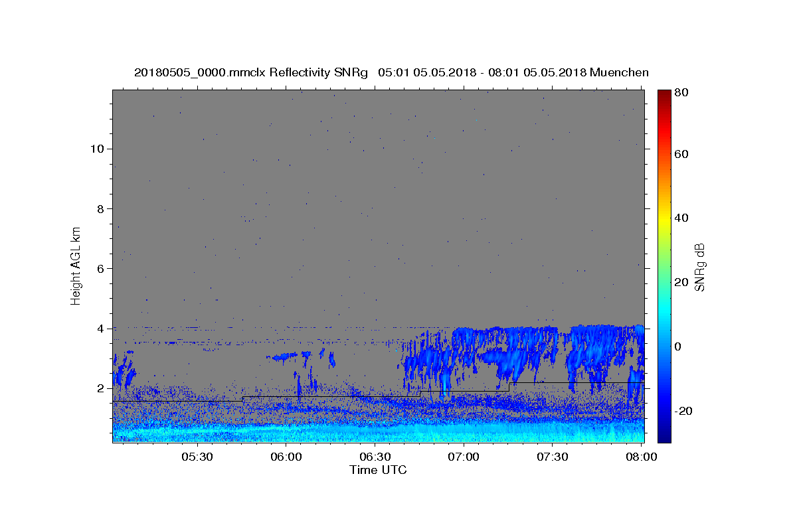Image resolution: width=797 pixels, height=531 pixels.
Task: Click the colorbar value 60
Action: coord(682,154)
